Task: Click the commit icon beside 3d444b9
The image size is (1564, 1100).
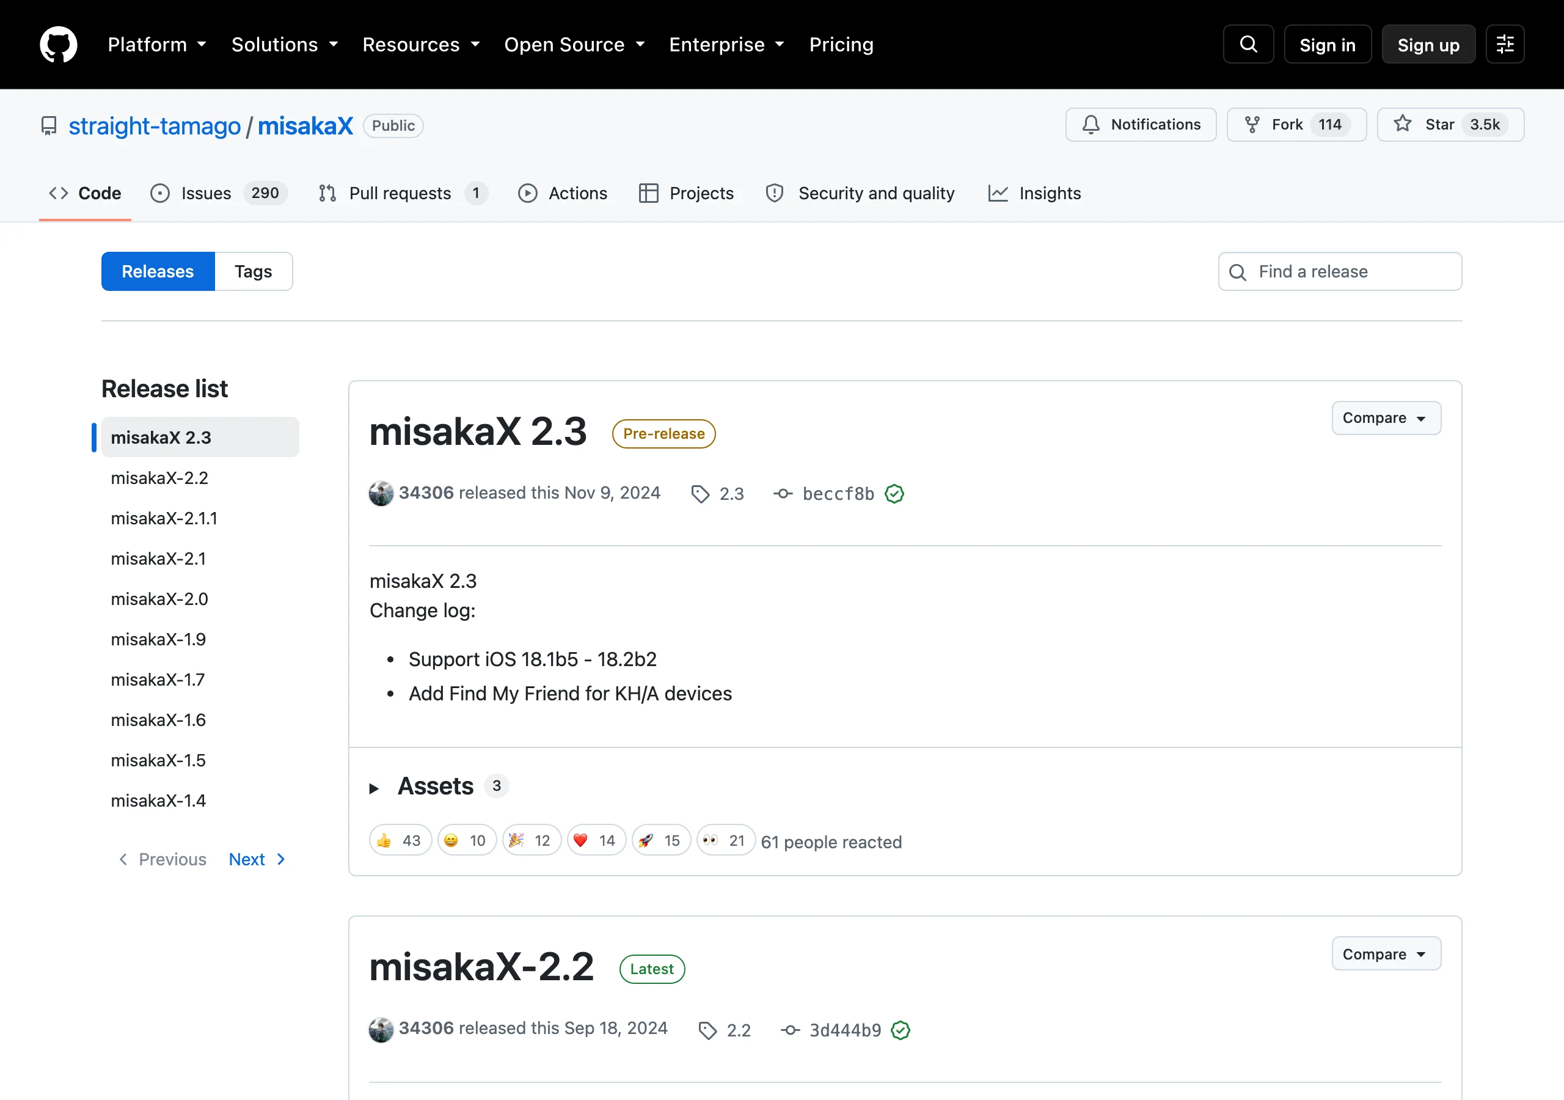Action: point(790,1030)
